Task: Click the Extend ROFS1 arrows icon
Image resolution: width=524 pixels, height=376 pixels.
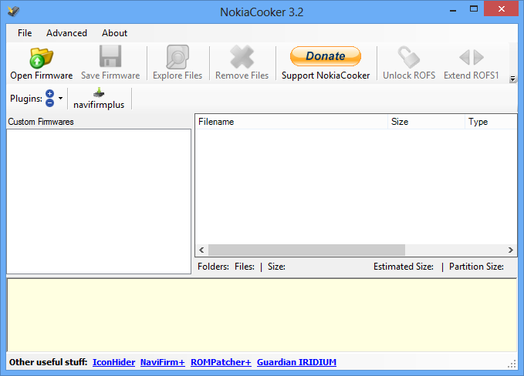Action: pyautogui.click(x=472, y=57)
